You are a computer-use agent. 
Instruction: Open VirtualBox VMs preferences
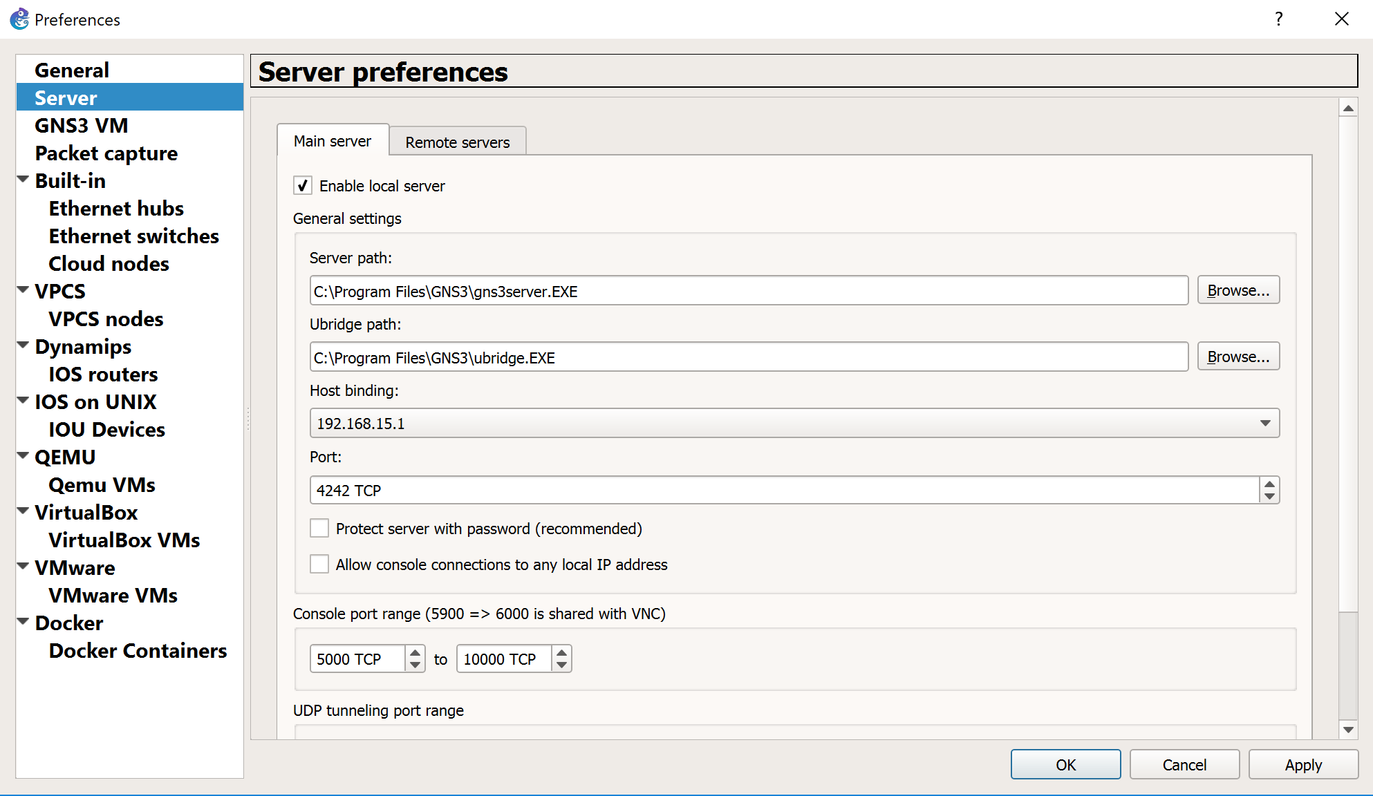124,540
